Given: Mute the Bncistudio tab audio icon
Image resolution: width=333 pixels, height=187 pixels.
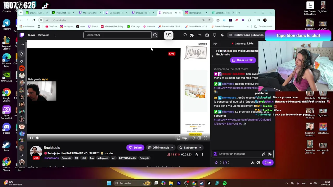Looking at the screenshot, I should coord(176,13).
